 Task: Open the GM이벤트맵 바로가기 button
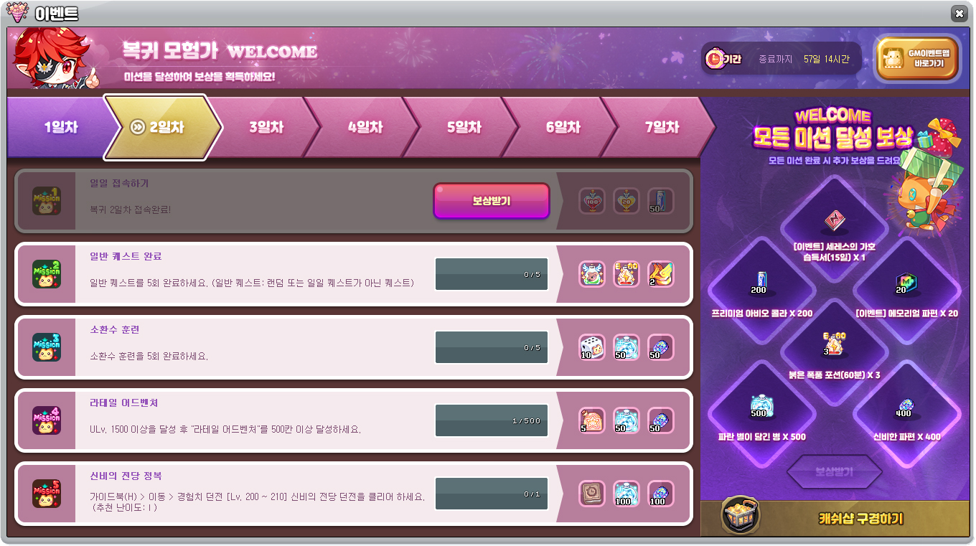(917, 59)
